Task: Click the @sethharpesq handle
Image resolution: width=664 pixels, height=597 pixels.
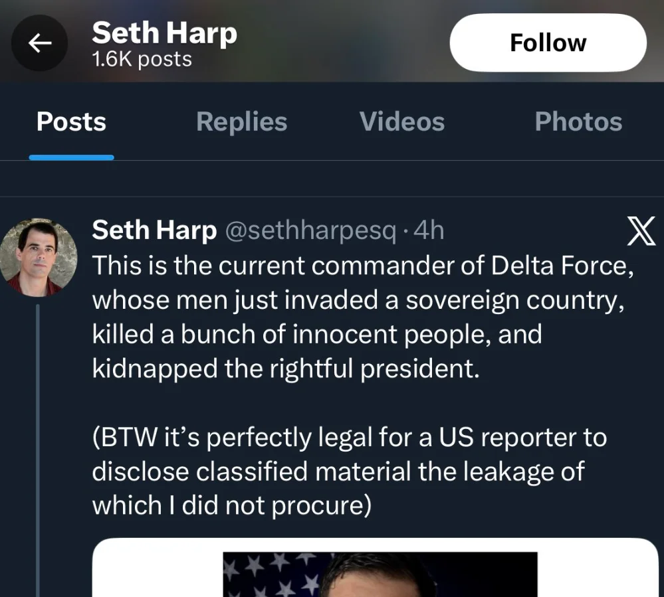Action: coord(312,230)
